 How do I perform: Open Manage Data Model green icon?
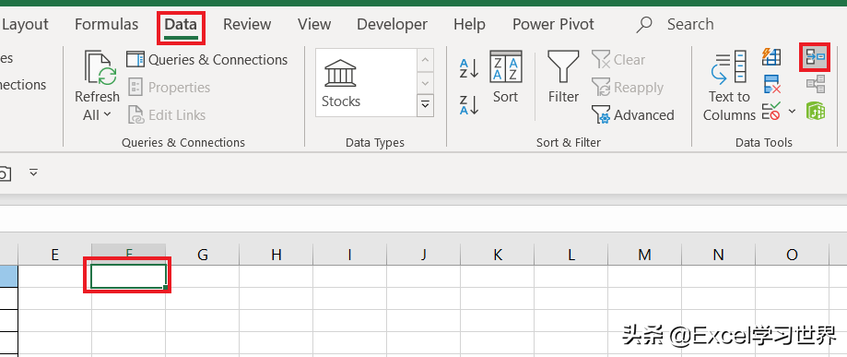point(815,112)
